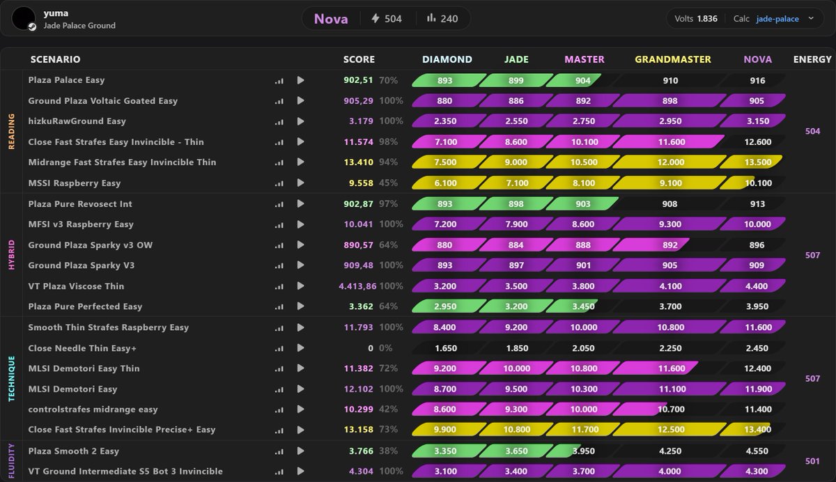Image resolution: width=836 pixels, height=482 pixels.
Task: Click the verified badge on the avatar
Action: pyautogui.click(x=32, y=27)
